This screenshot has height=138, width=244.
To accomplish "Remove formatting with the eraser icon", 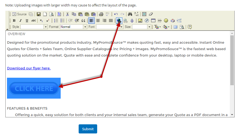I will coord(151,14).
